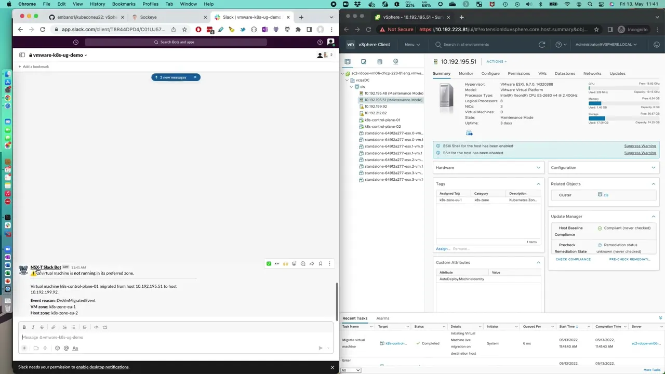Viewport: 665px width, 374px height.
Task: Open the vSphere Menu dropdown
Action: point(412,45)
